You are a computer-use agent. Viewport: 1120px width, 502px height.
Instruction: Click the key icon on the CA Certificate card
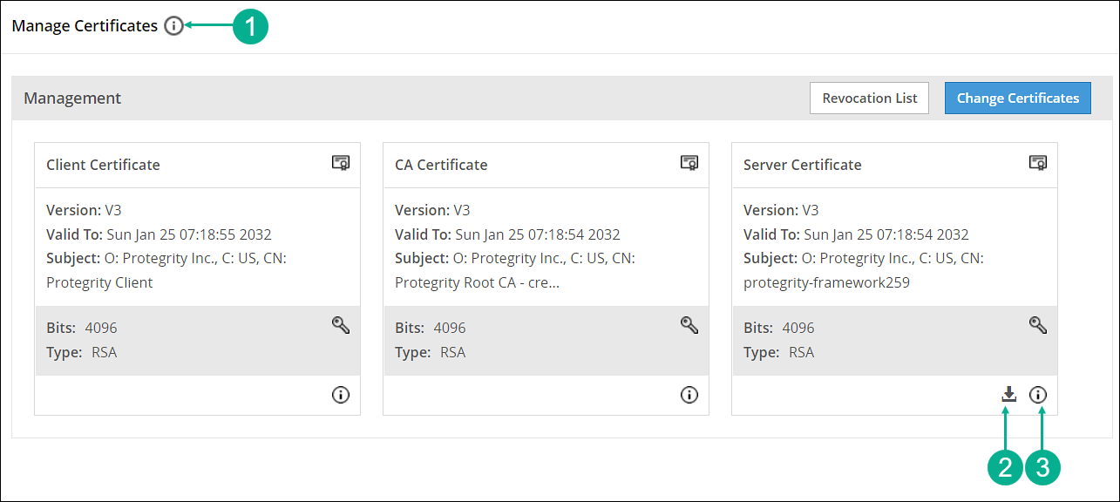(689, 324)
